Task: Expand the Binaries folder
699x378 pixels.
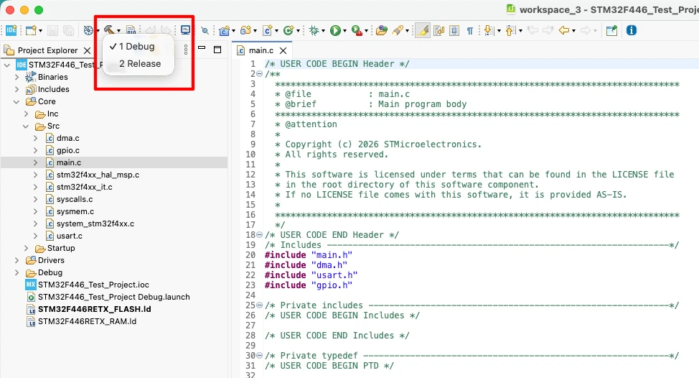Action: [x=17, y=77]
